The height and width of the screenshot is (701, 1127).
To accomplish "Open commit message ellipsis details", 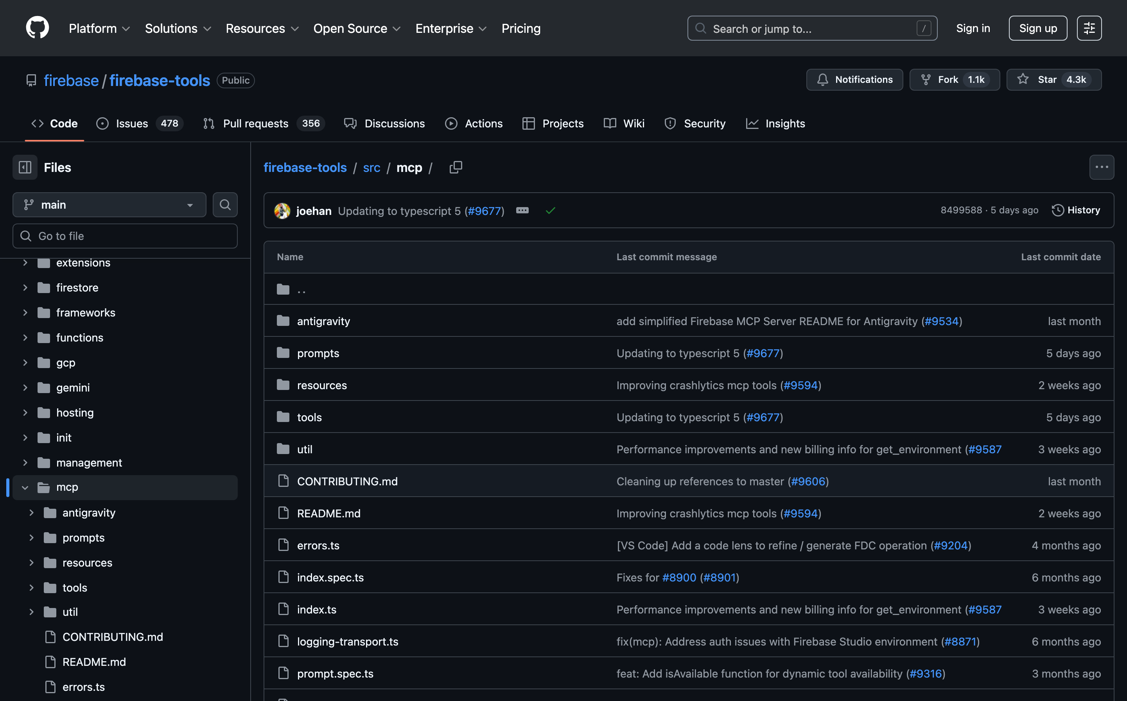I will tap(522, 211).
